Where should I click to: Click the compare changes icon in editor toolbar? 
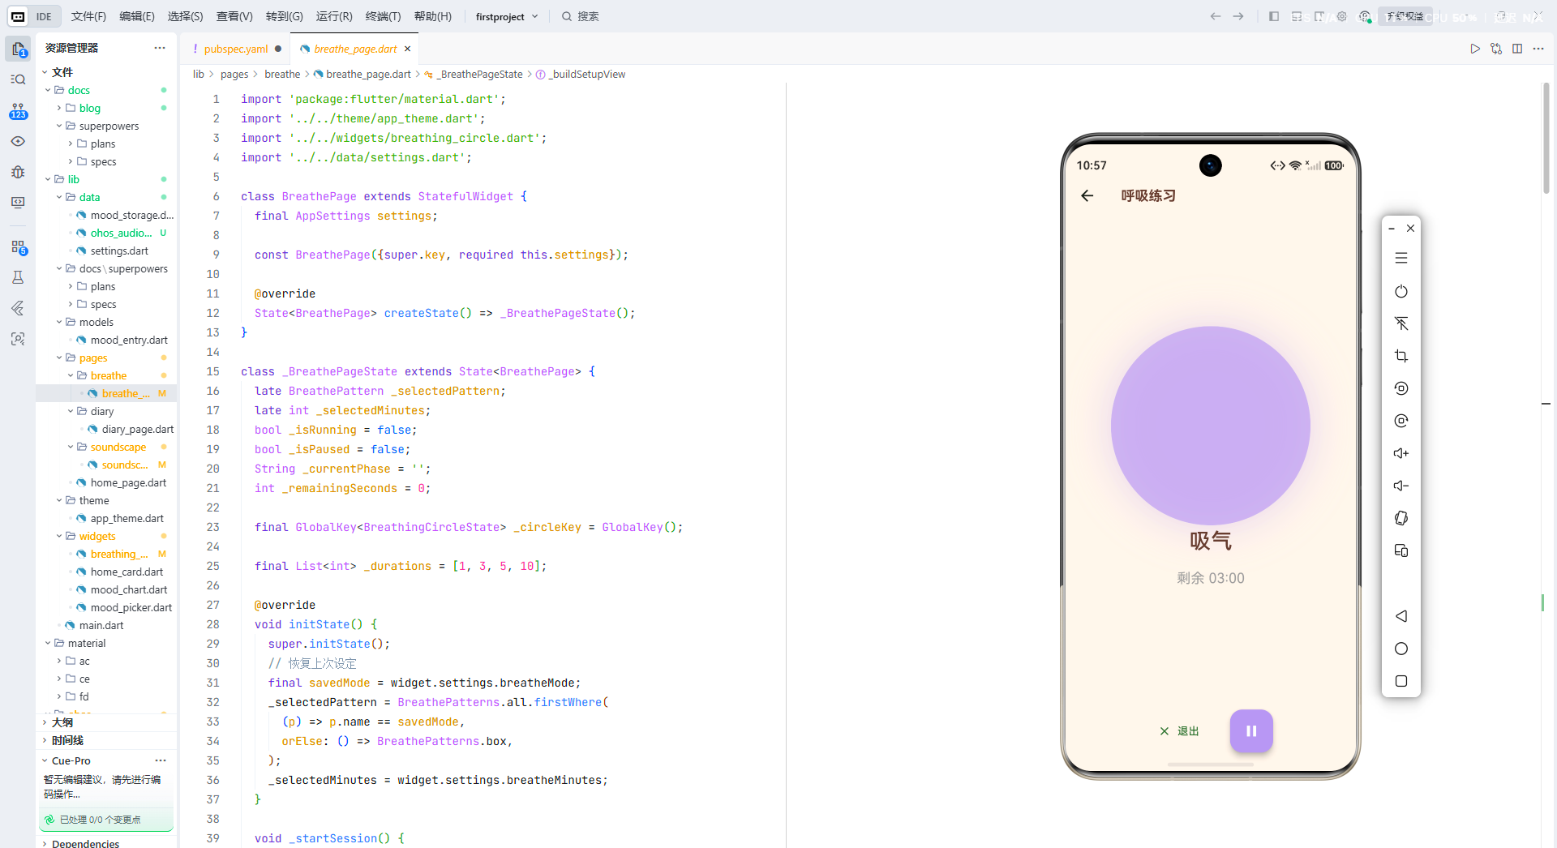(1496, 49)
